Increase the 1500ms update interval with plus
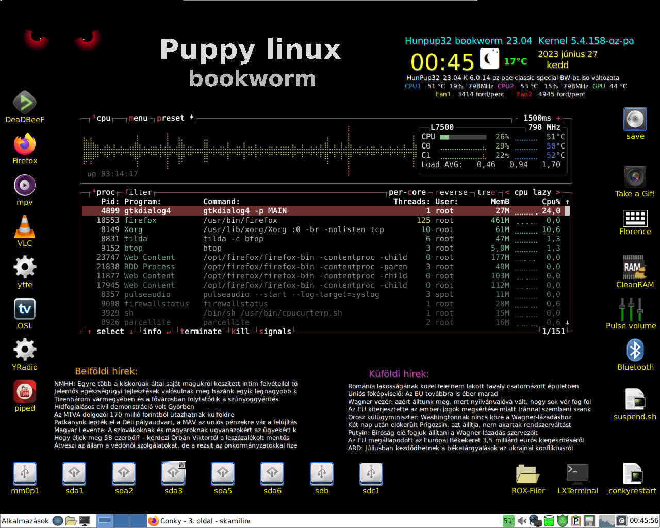The image size is (660, 528). [x=558, y=118]
